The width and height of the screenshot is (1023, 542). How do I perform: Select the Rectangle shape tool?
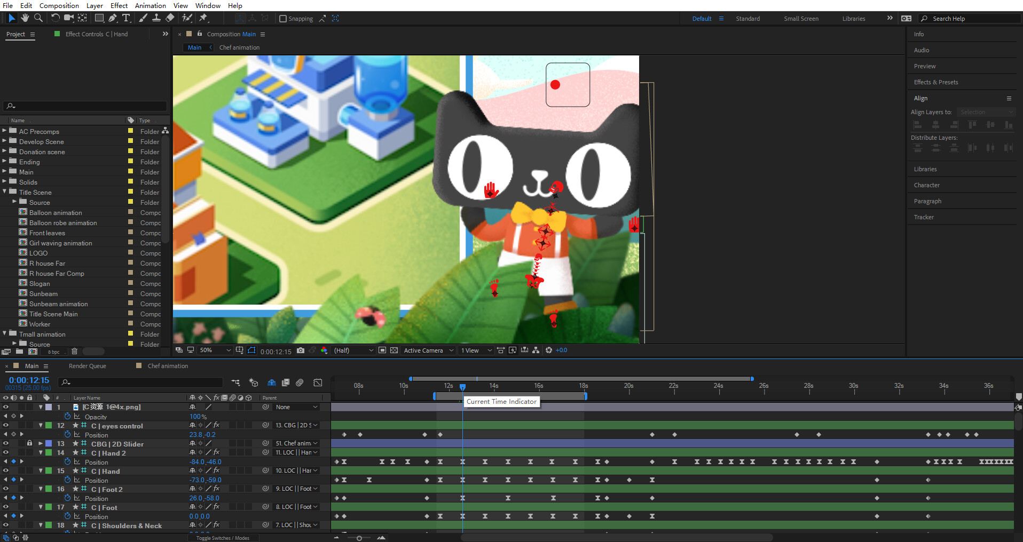point(99,18)
